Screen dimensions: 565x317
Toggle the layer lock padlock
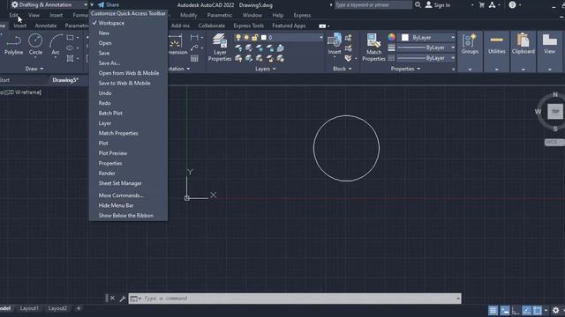point(255,37)
